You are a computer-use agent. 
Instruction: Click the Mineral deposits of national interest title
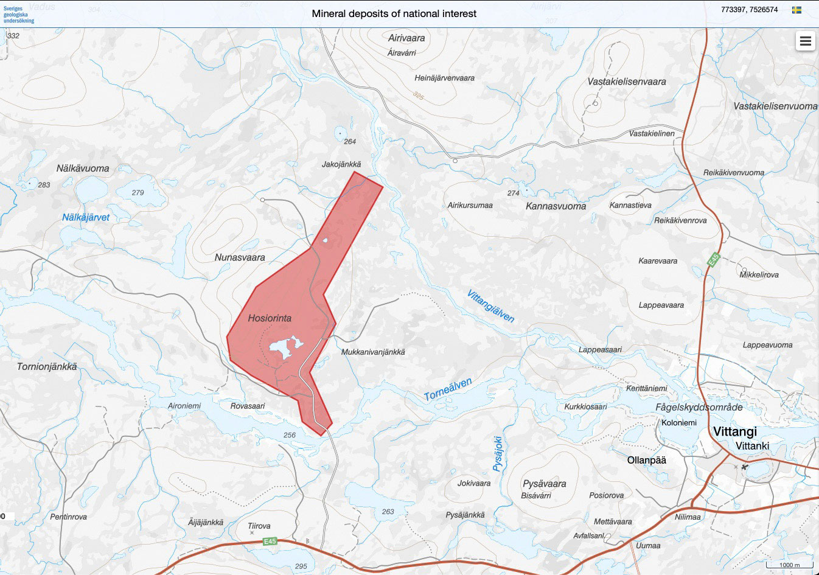[394, 13]
